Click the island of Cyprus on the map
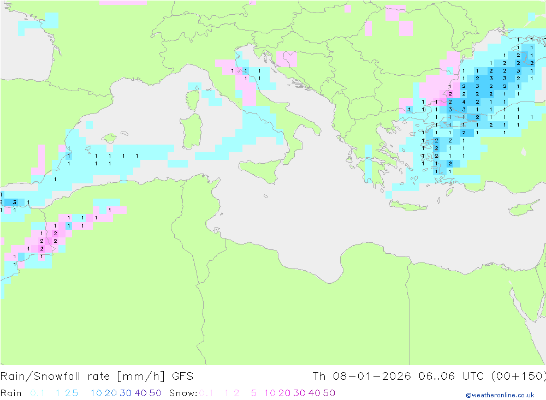The width and height of the screenshot is (546, 400). tap(521, 208)
